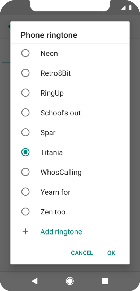Tap the Titania ringtone label
Image resolution: width=140 pixels, height=291 pixels.
pos(52,152)
